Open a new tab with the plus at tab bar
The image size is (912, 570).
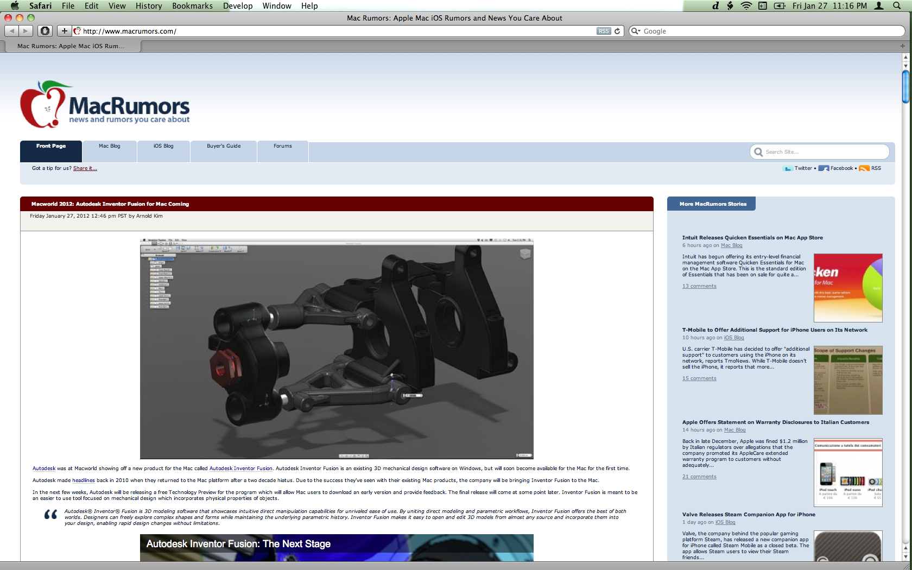pos(903,46)
